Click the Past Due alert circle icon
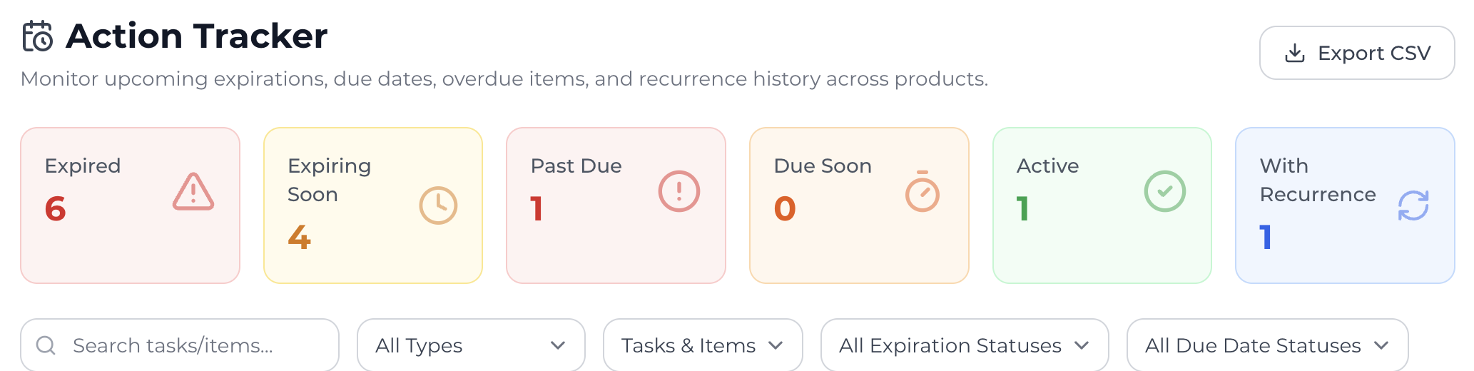1474x371 pixels. (679, 191)
